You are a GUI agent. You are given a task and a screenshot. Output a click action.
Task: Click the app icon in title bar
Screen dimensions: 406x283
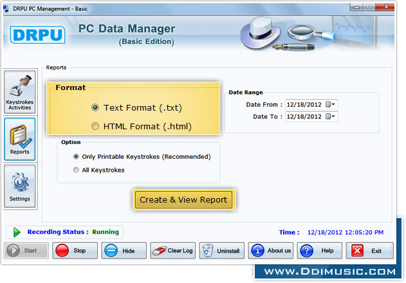[x=6, y=8]
